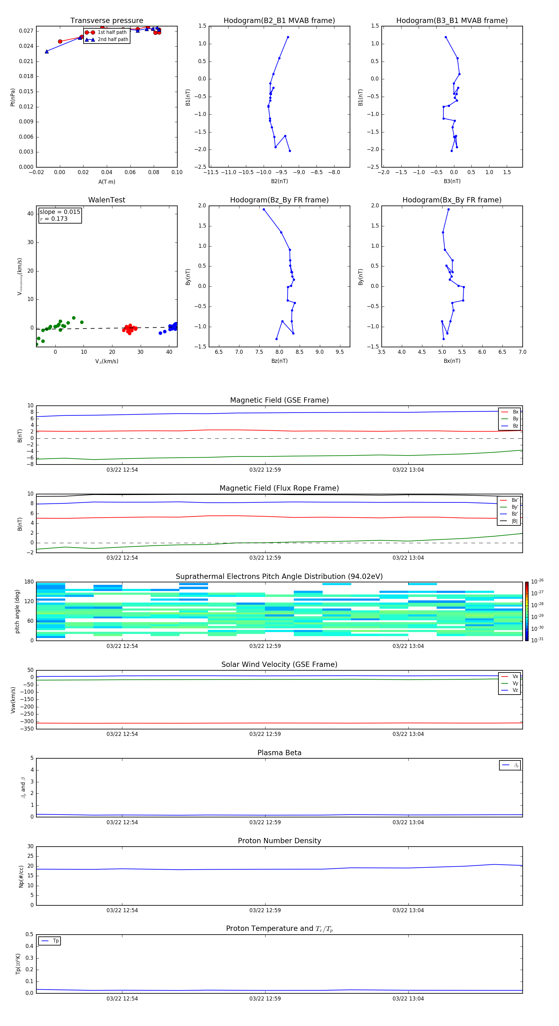Click the colorbar bottom label 10^-31
The width and height of the screenshot is (559, 1026).
click(x=537, y=640)
